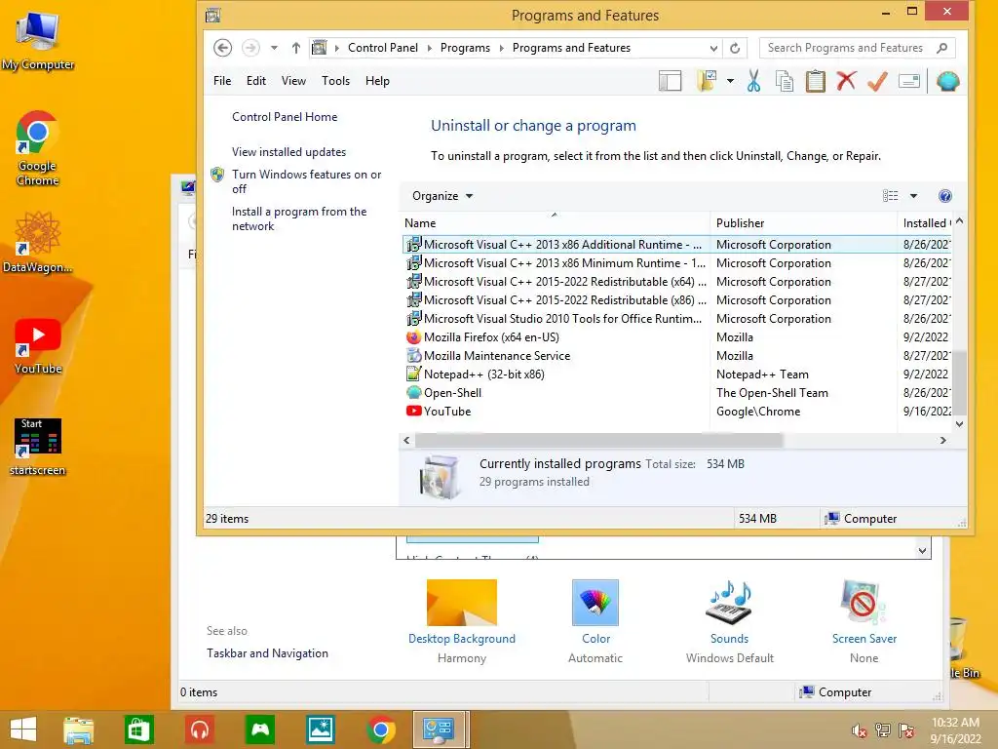Click the vertical scrollbar down arrow

(959, 424)
